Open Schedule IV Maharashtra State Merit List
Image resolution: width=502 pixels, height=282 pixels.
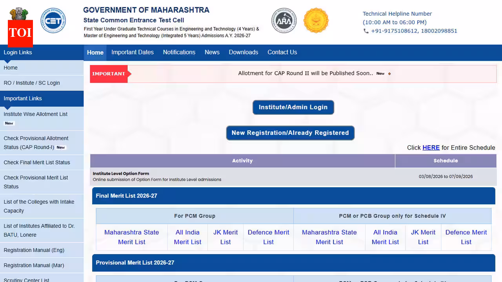point(329,237)
